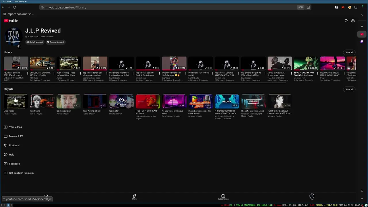Click the 80% zoom indicator in address bar
368x207 pixels.
[x=300, y=7]
